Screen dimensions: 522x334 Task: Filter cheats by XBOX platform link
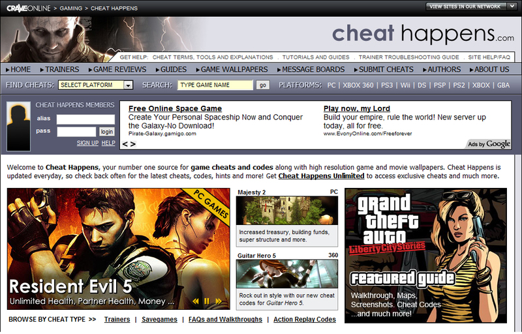[x=481, y=85]
